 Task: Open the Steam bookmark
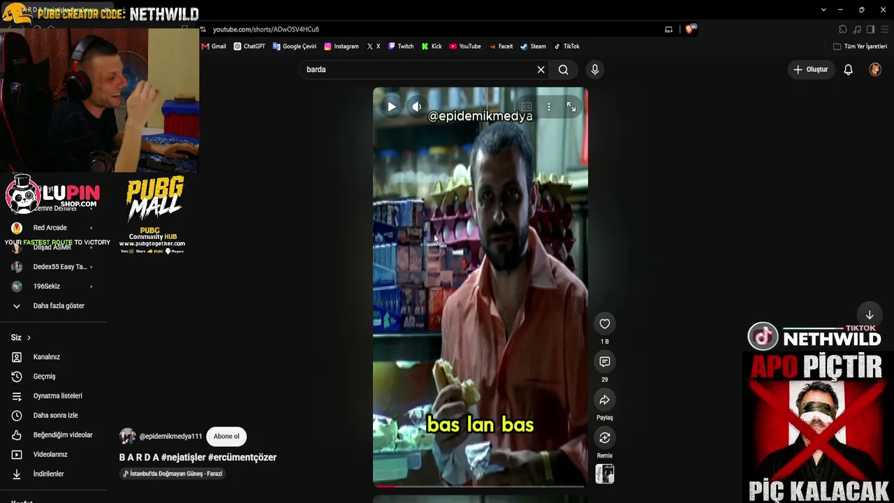[x=533, y=46]
